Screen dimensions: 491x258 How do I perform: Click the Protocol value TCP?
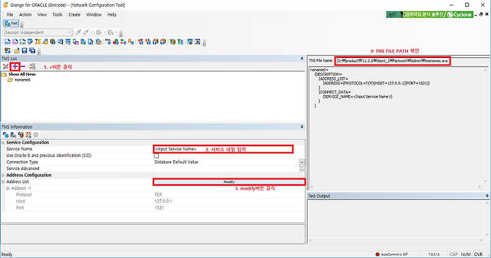pos(158,195)
